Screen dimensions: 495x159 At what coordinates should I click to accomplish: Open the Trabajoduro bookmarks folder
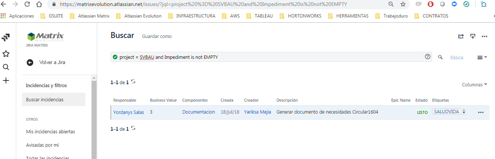click(x=391, y=16)
